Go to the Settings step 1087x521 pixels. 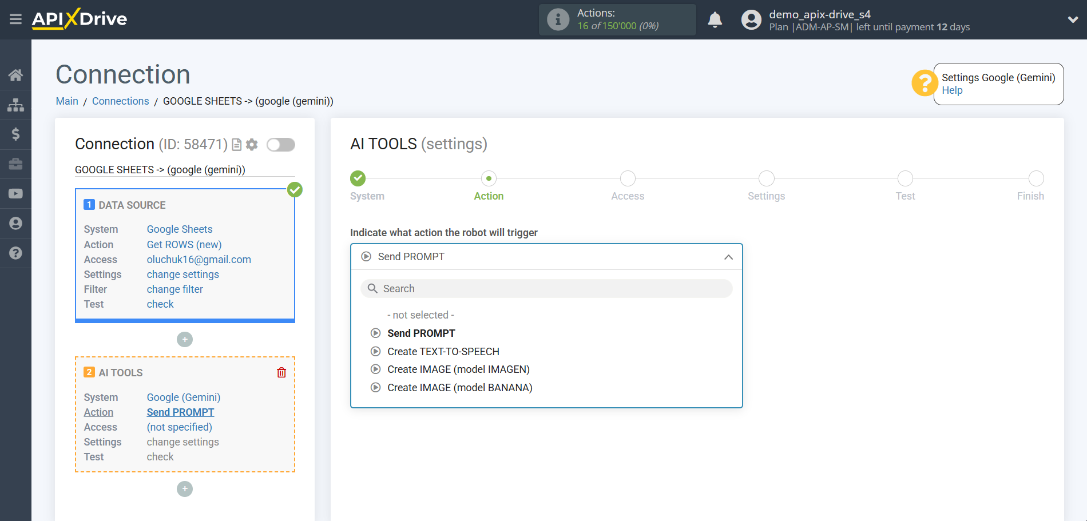tap(767, 178)
